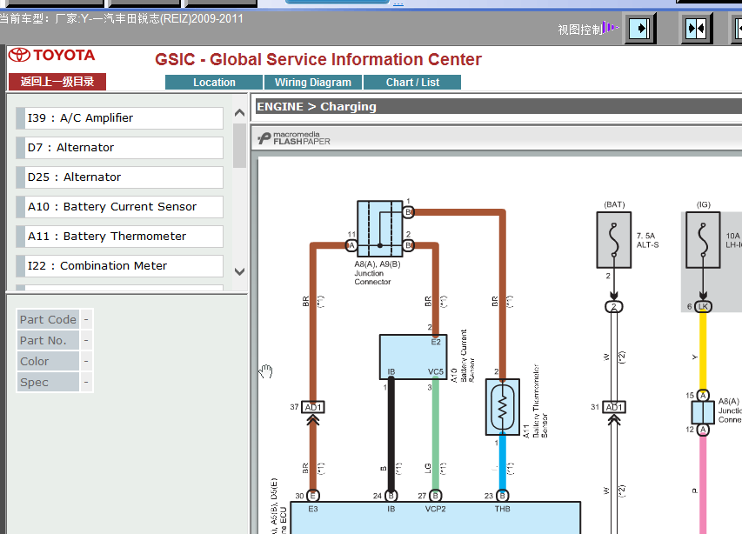
Task: Click the Part Code label
Action: tap(48, 320)
